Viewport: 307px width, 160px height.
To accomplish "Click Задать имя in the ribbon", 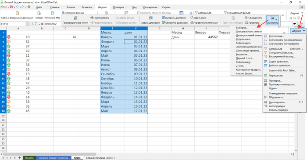I will 198,18.
